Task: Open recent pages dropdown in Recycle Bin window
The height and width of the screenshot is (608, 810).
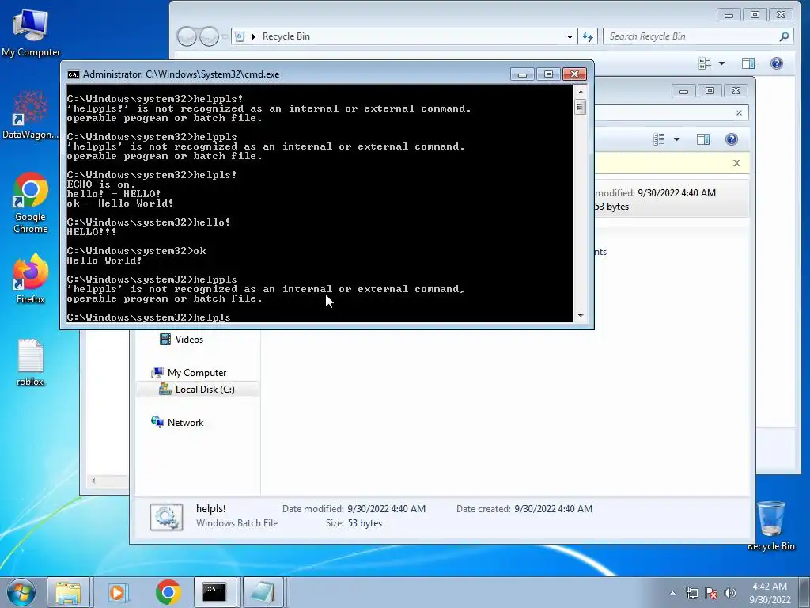Action: point(225,36)
